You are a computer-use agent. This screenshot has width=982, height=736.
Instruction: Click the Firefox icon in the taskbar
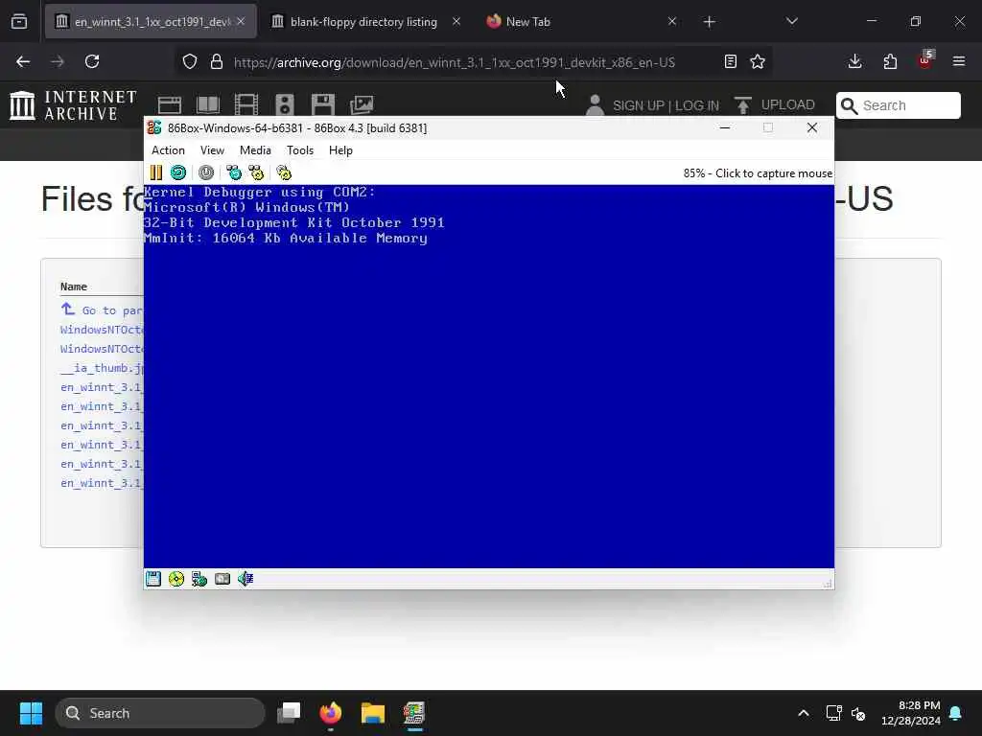coord(331,713)
